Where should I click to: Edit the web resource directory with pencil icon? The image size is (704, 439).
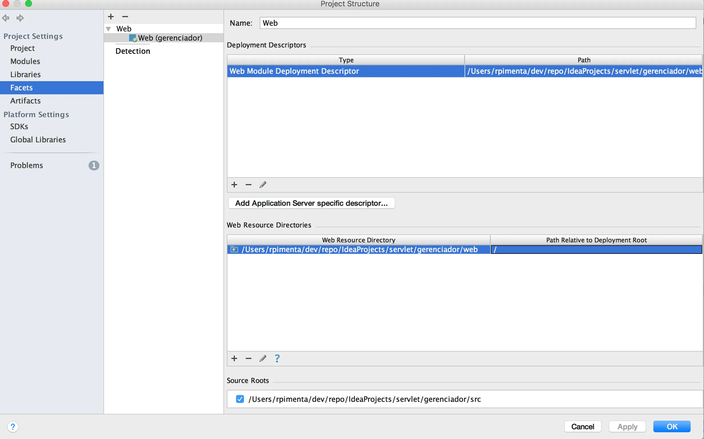pos(263,359)
